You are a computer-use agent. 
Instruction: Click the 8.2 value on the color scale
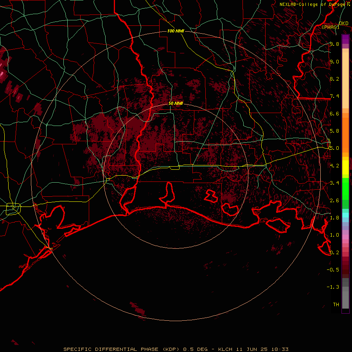334,79
